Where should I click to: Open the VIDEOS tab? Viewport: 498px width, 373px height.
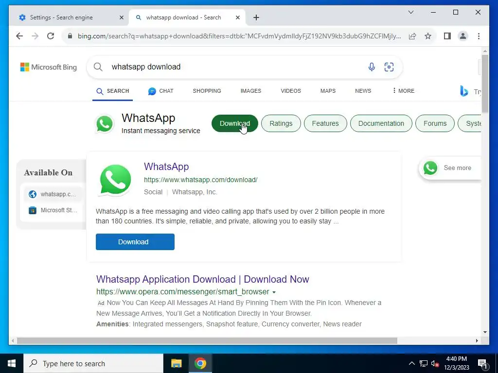click(291, 91)
